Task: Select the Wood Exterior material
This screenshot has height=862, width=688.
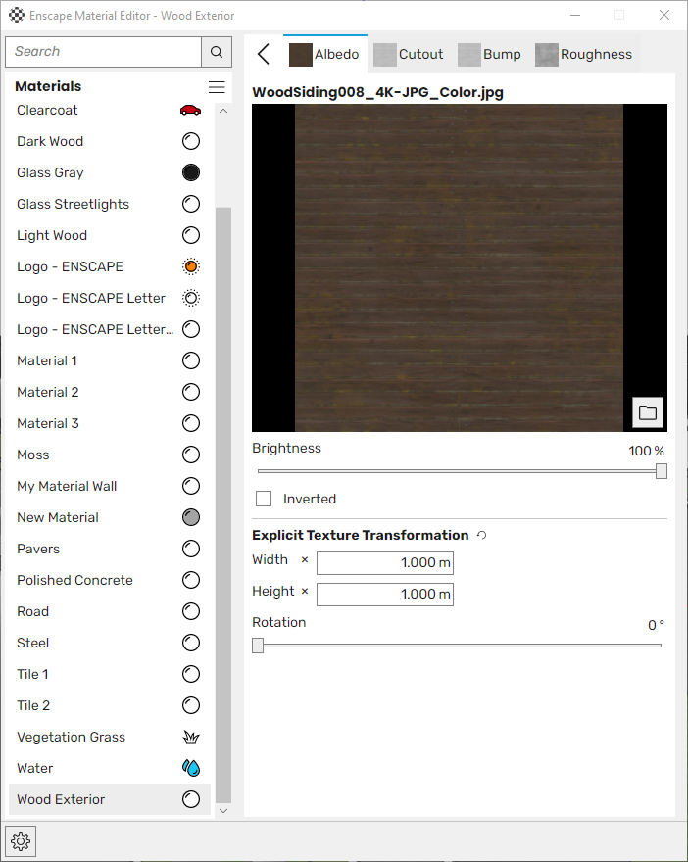Action: 110,799
